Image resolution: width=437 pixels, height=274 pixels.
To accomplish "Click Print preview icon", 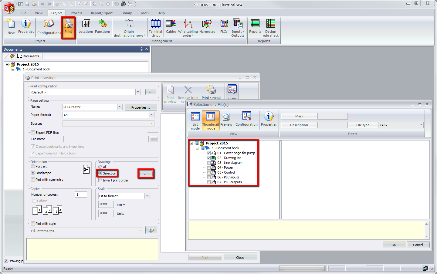I will pyautogui.click(x=170, y=94).
